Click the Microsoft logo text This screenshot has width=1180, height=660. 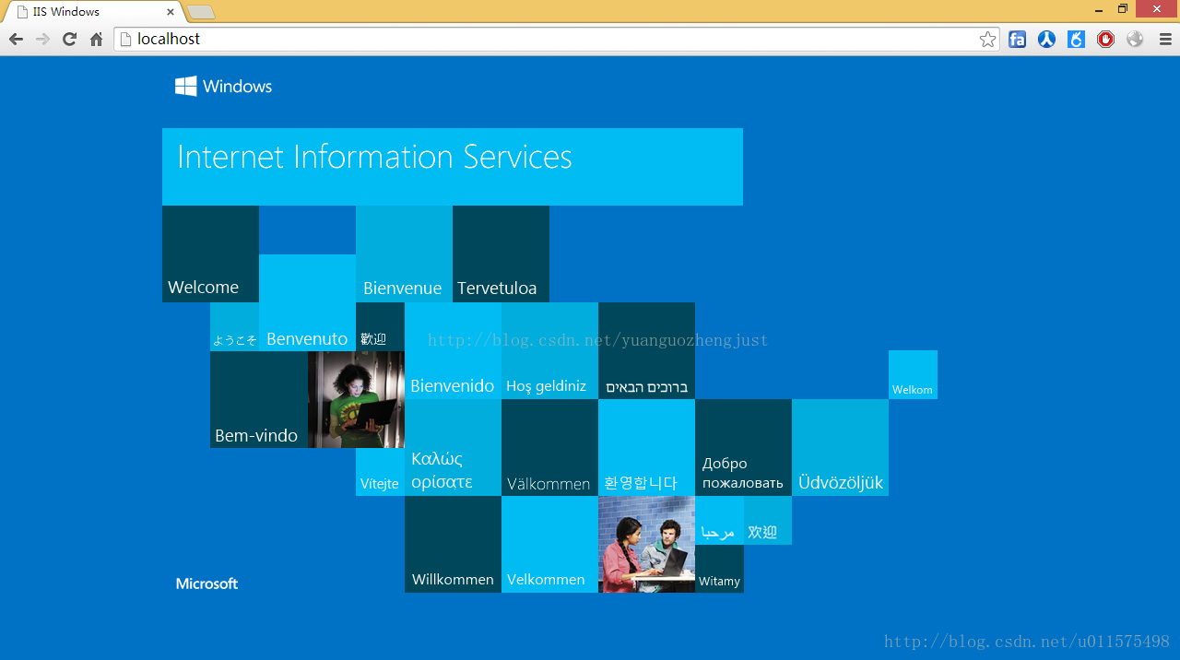206,583
